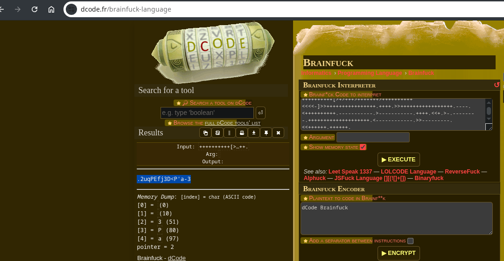504x261 pixels.
Task: Click the code textarea scrollbar down arrow
Action: pos(489,119)
